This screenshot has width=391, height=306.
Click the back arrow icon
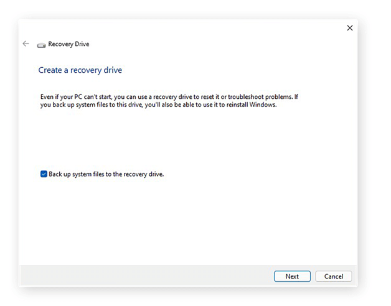[x=26, y=44]
